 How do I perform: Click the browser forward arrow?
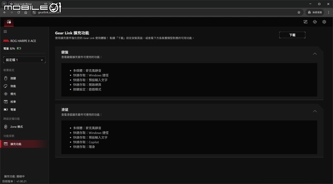coord(12,12)
